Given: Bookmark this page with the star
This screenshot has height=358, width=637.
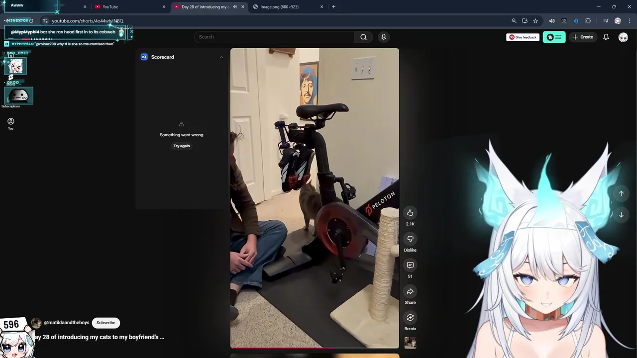Looking at the screenshot, I should point(535,21).
